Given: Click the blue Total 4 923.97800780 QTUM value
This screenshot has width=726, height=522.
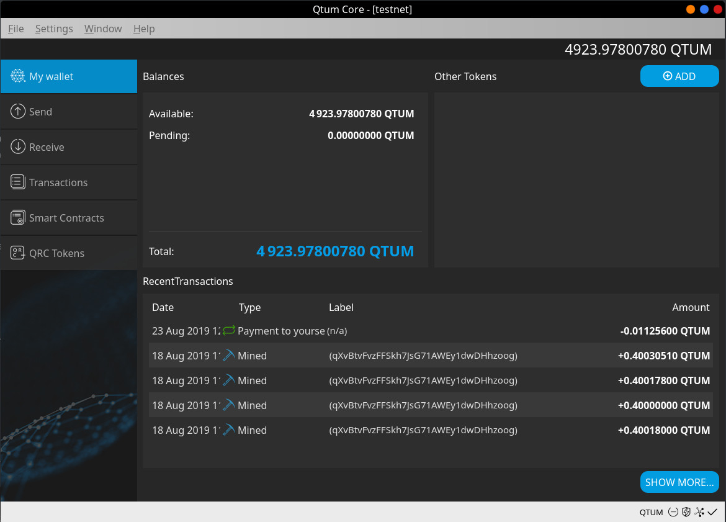Looking at the screenshot, I should click(334, 251).
